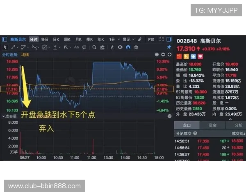Open the 显示 display dropdown

tap(128, 39)
